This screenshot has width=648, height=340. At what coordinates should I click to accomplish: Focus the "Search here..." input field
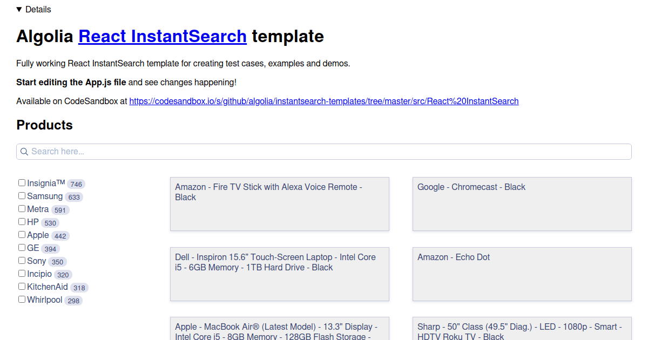324,152
